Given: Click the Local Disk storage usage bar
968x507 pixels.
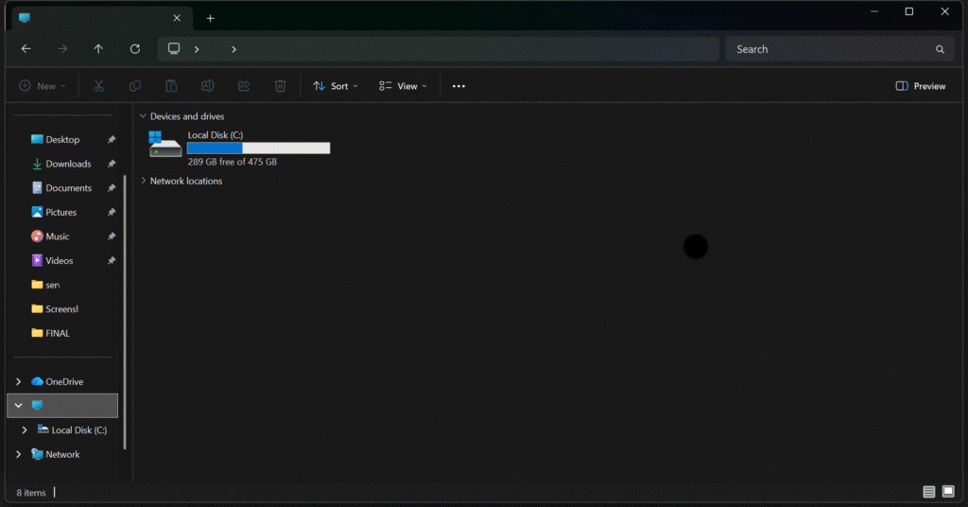Looking at the screenshot, I should [x=259, y=149].
